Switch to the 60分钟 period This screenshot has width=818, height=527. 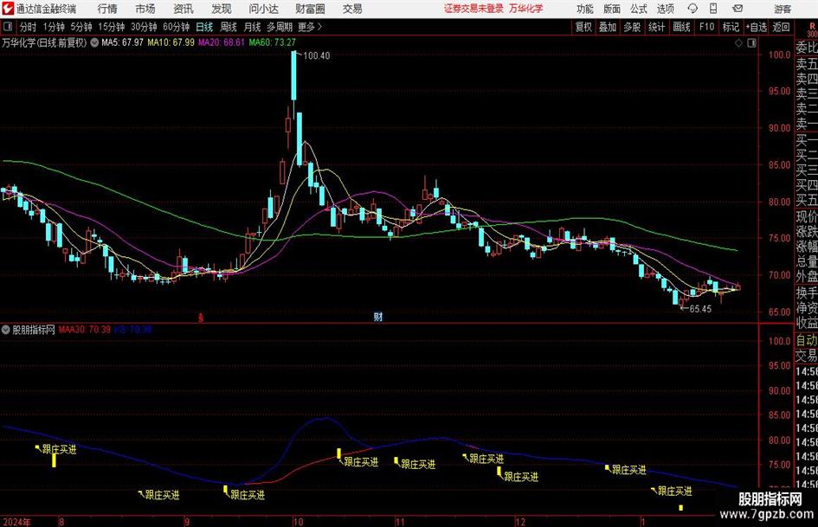pyautogui.click(x=176, y=27)
